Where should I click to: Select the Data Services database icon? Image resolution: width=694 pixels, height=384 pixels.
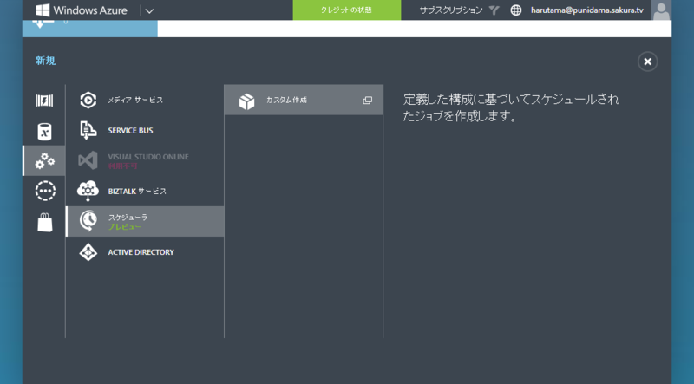pos(44,132)
